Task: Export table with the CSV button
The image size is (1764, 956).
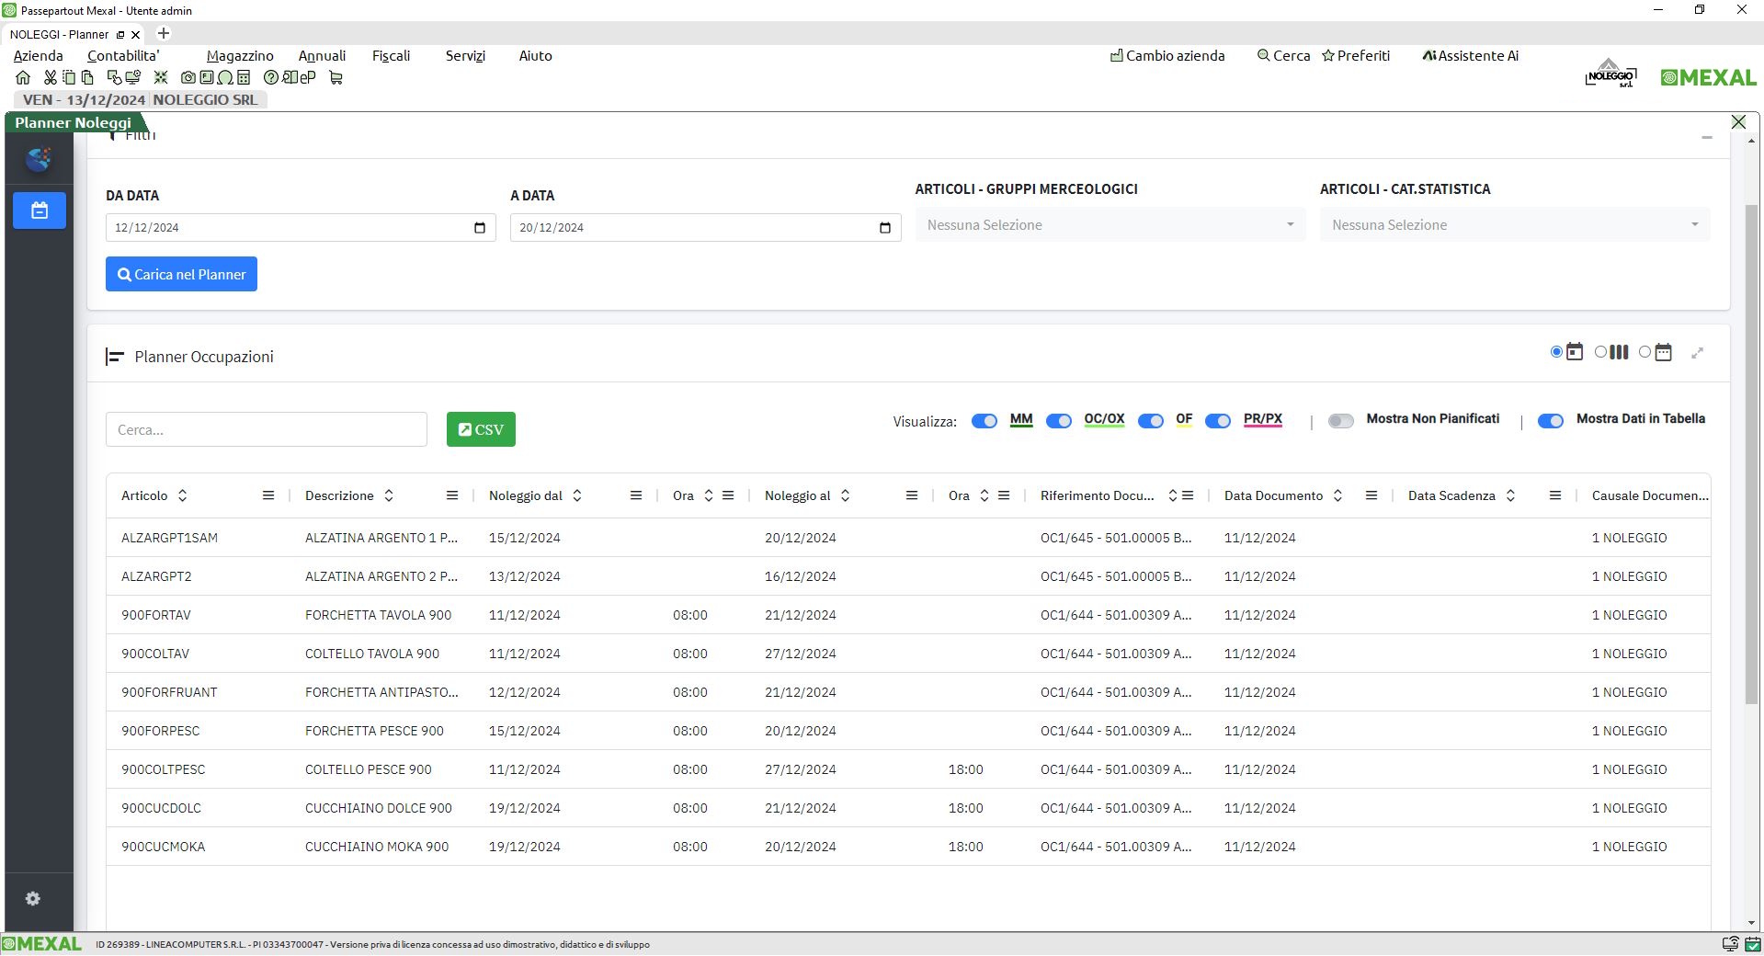Action: point(481,429)
